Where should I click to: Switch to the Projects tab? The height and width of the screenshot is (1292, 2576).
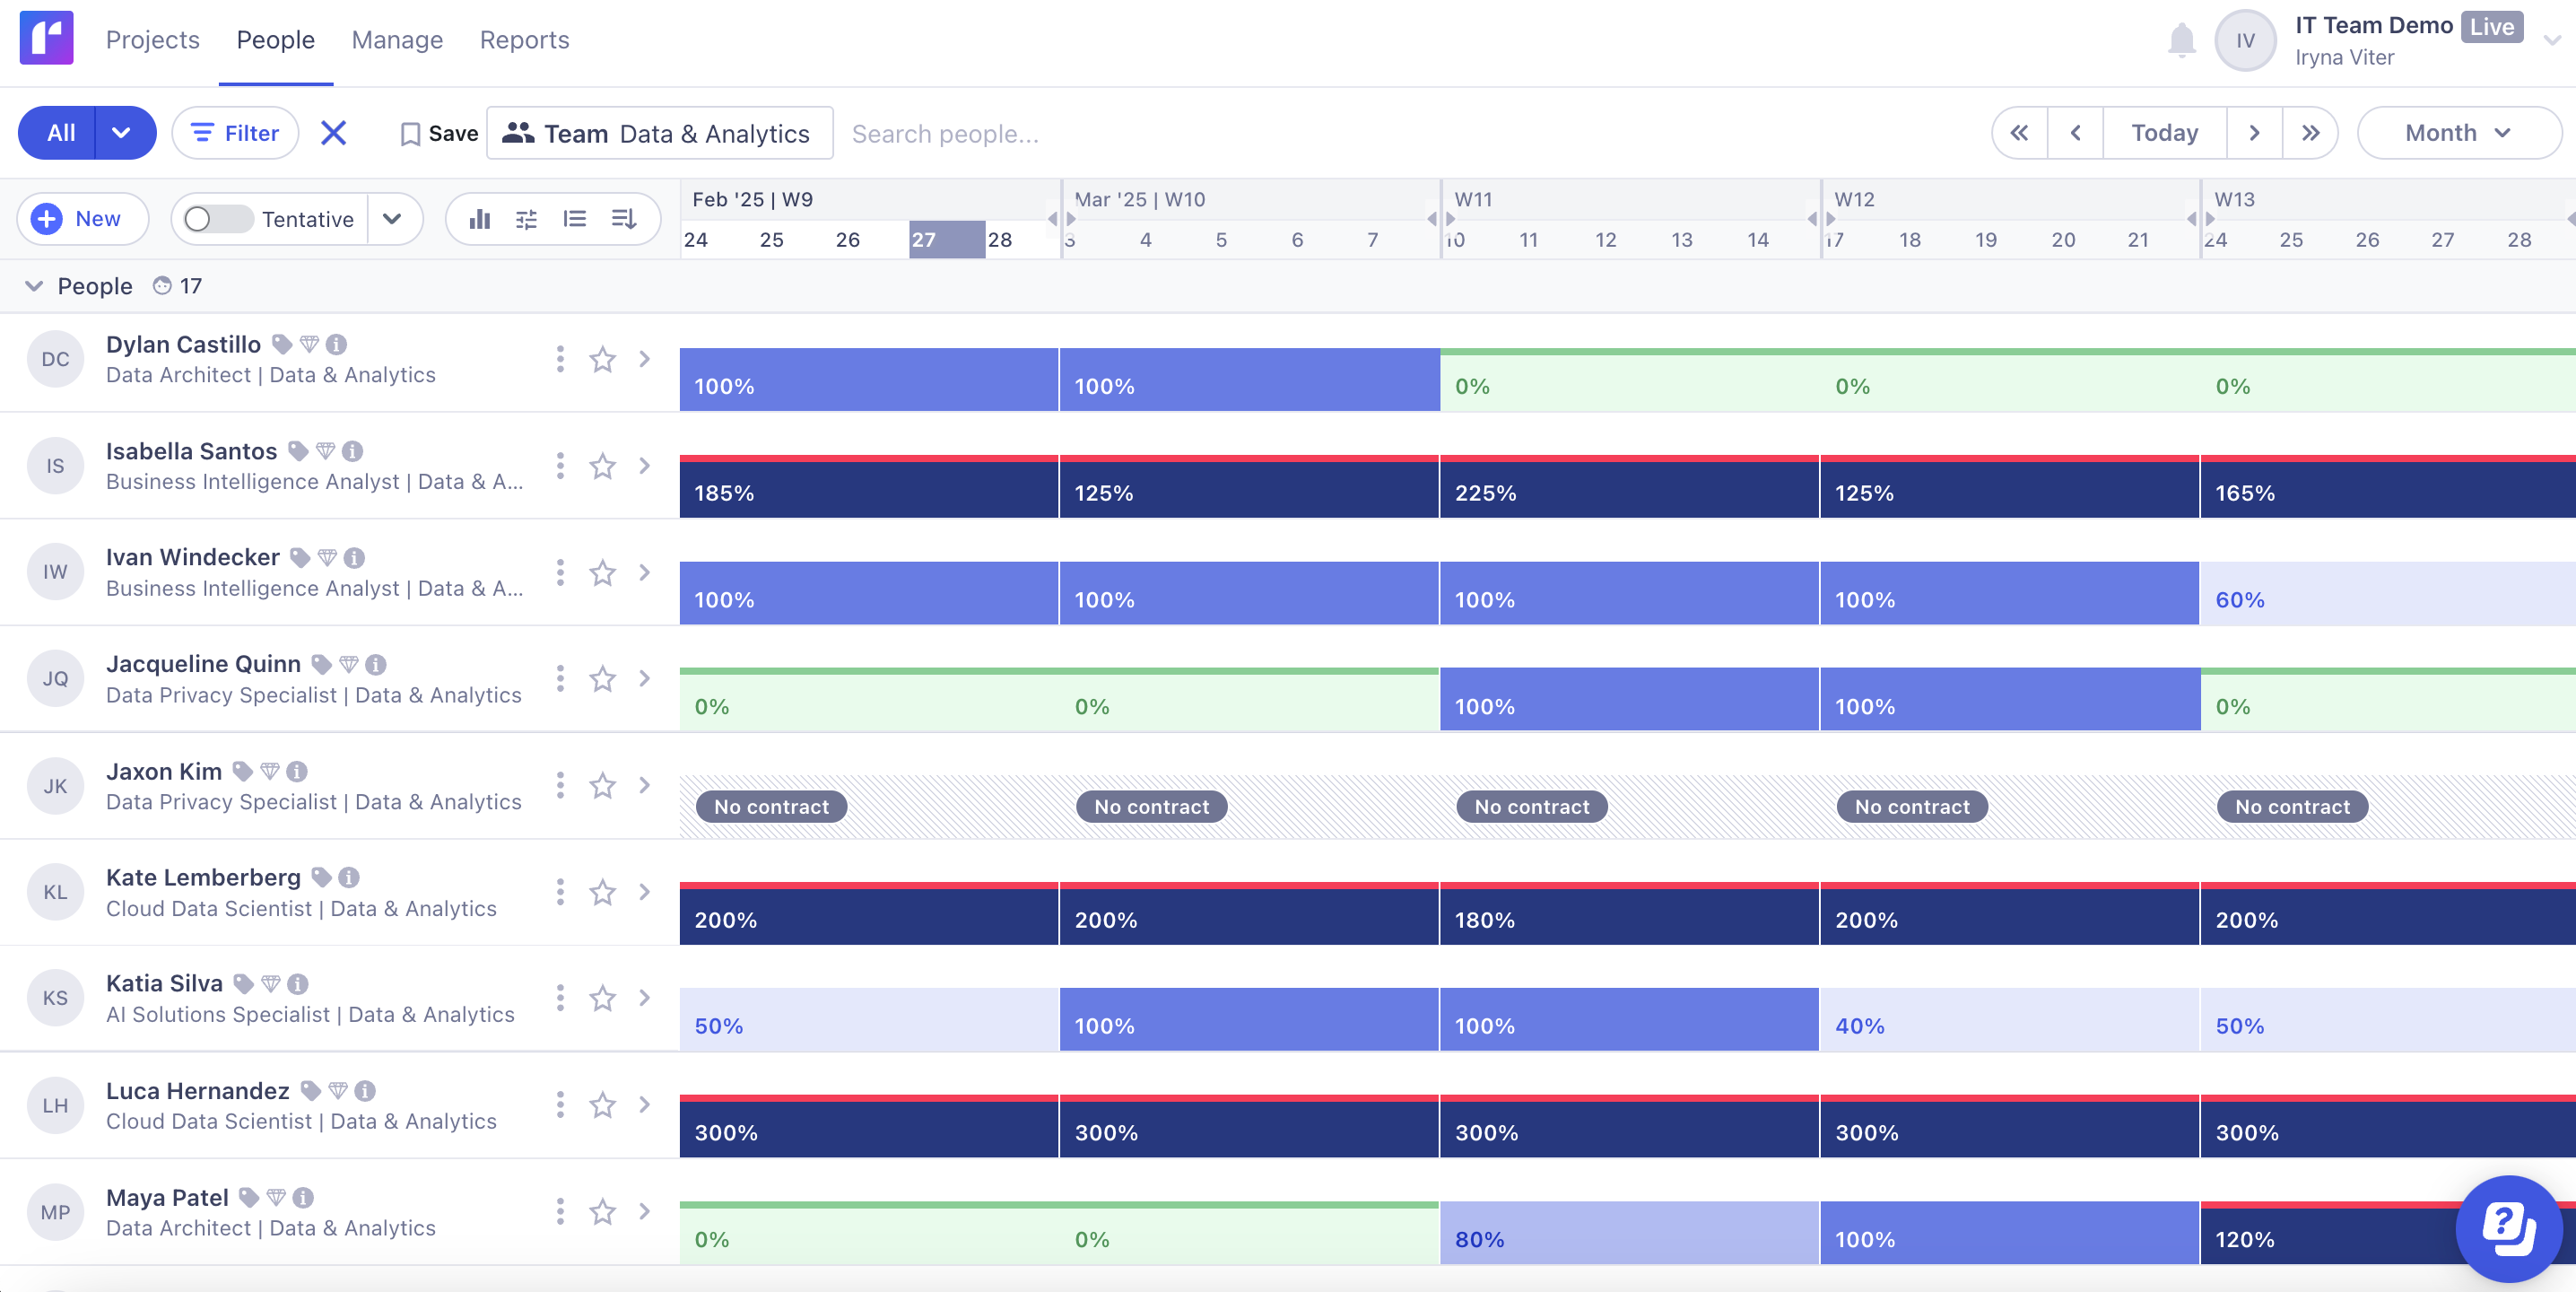click(x=152, y=40)
